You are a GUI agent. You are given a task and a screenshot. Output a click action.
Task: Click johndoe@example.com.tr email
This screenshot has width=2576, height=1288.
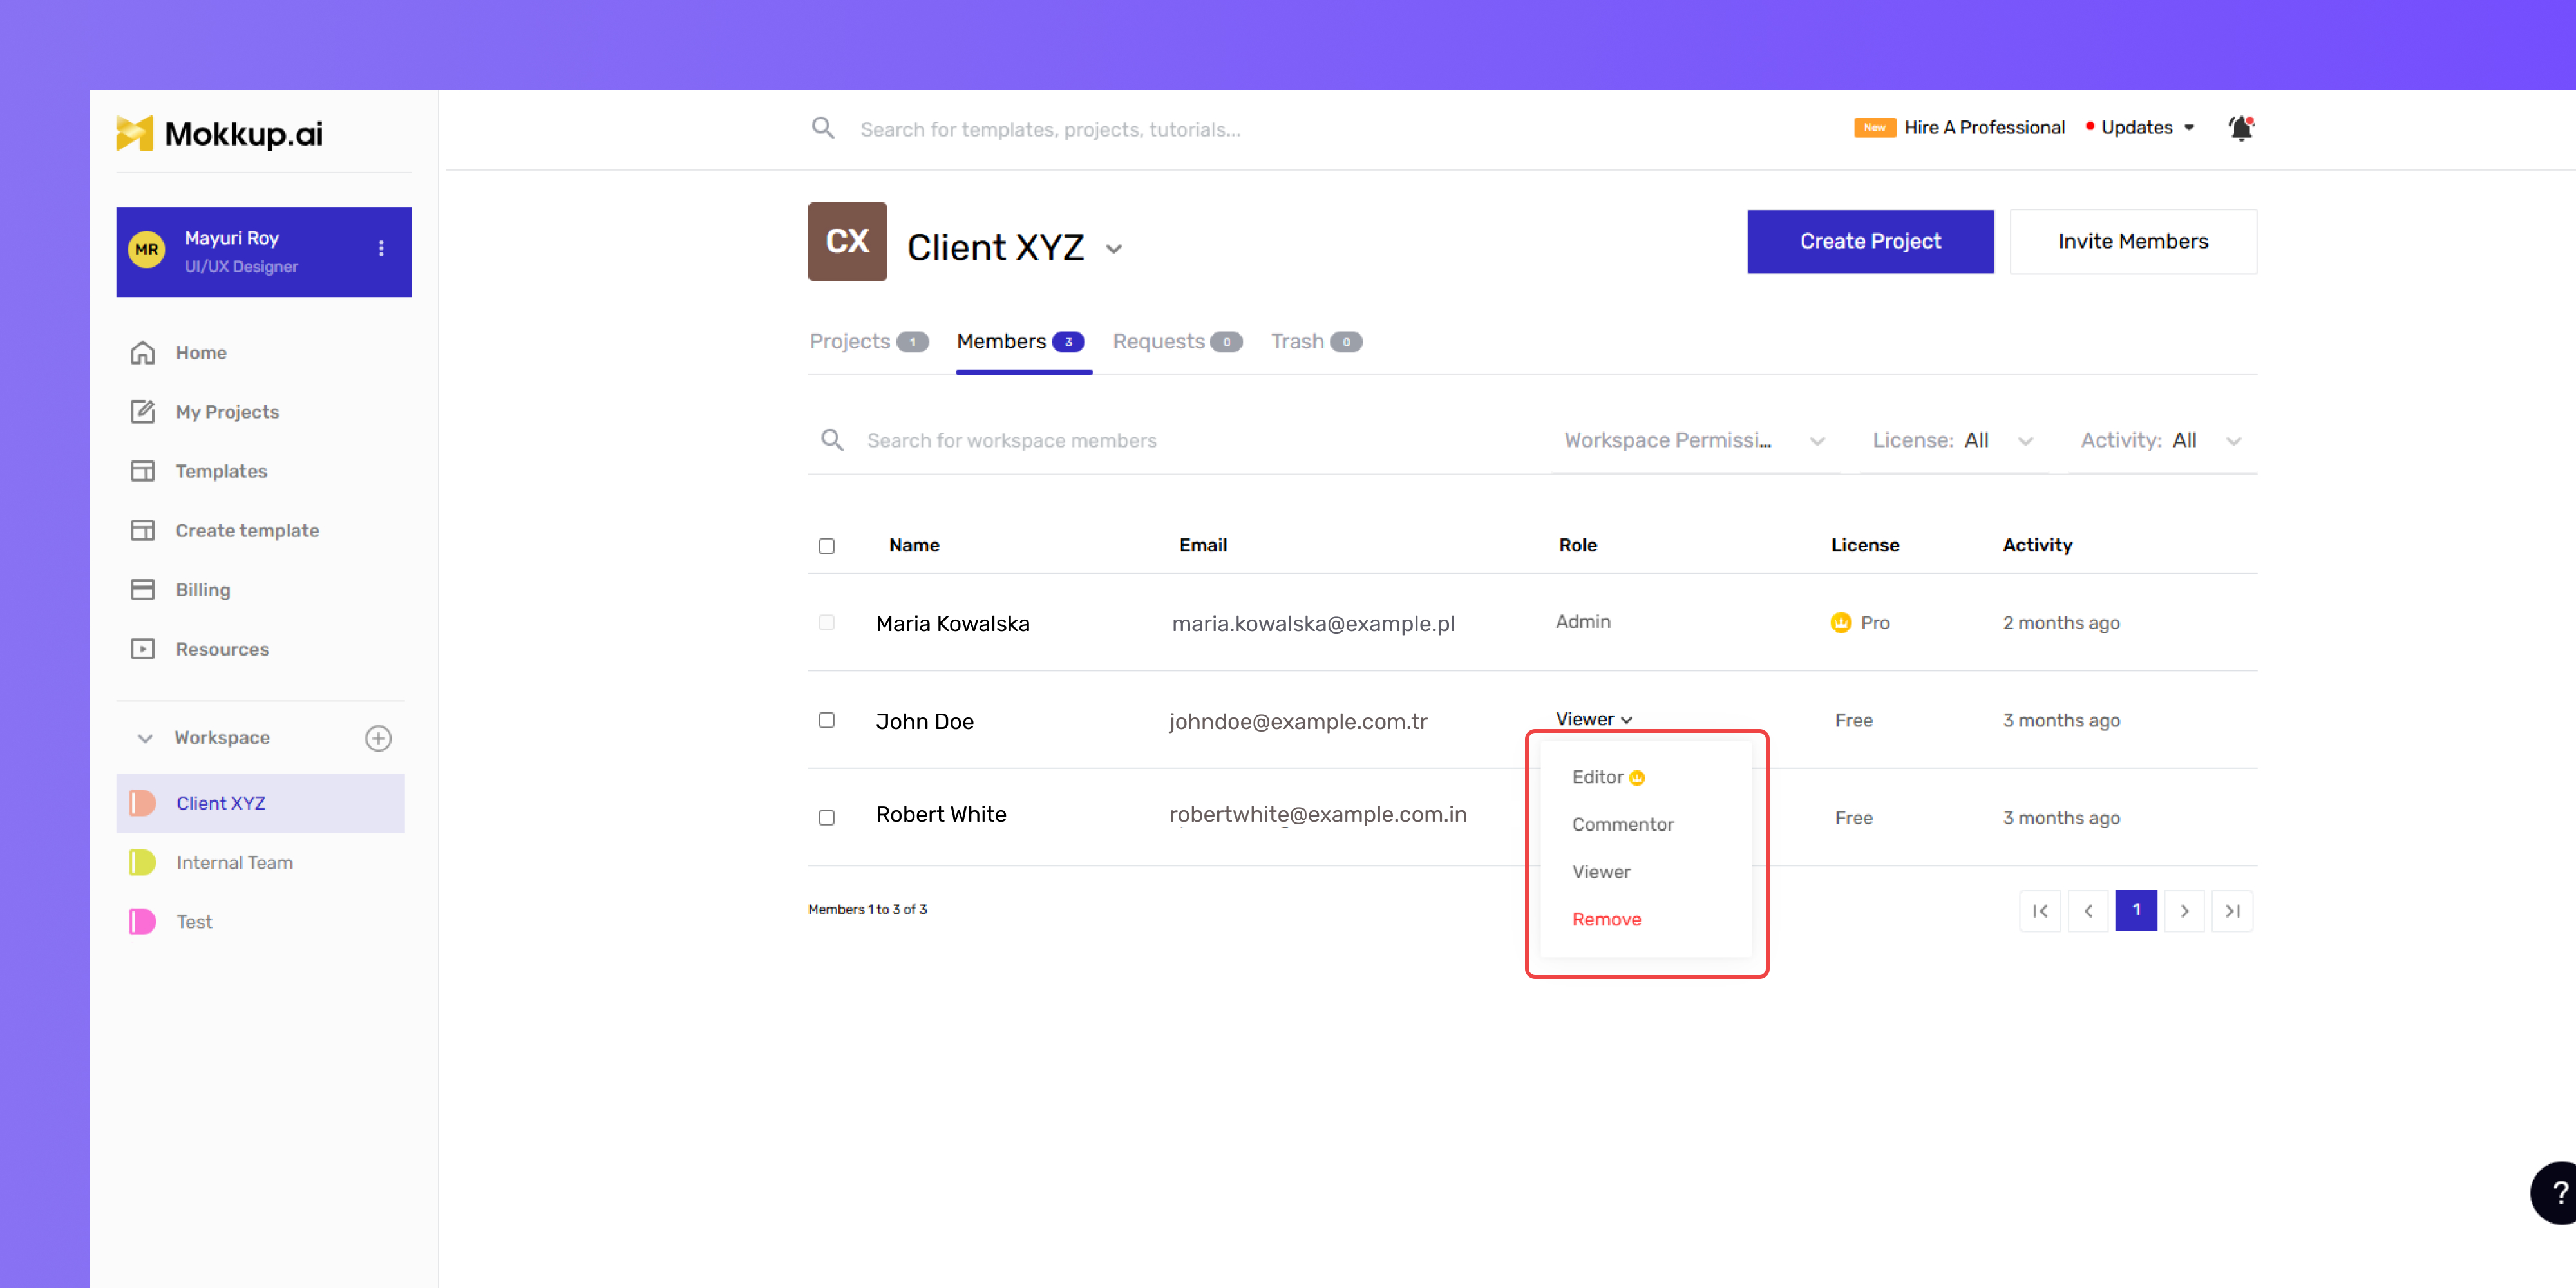coord(1298,722)
